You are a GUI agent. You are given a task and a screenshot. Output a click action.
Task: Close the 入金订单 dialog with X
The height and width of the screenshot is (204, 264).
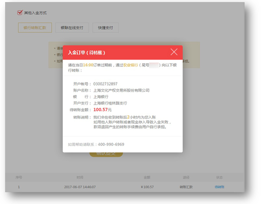click(x=174, y=52)
